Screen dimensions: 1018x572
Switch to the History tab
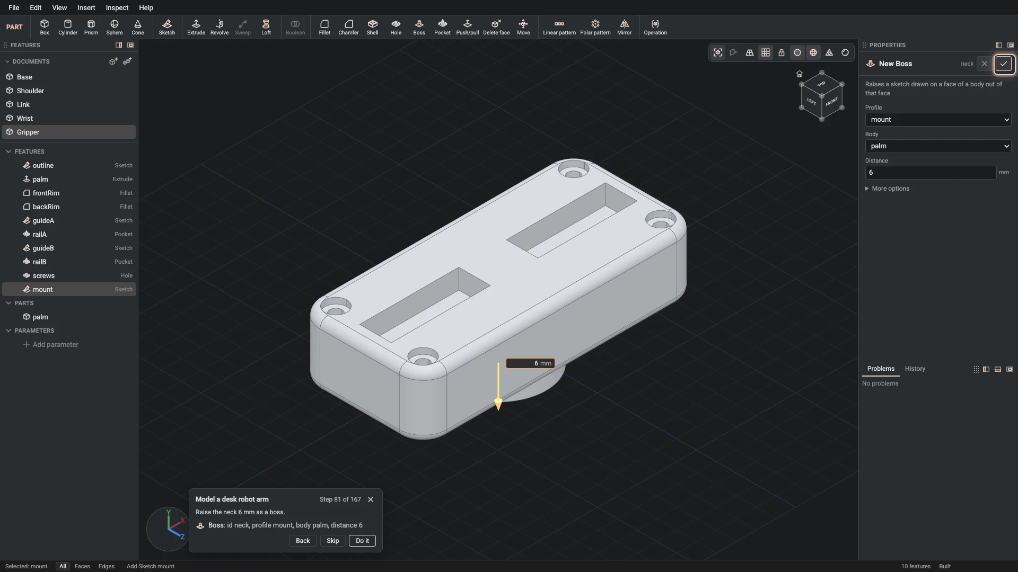click(915, 369)
